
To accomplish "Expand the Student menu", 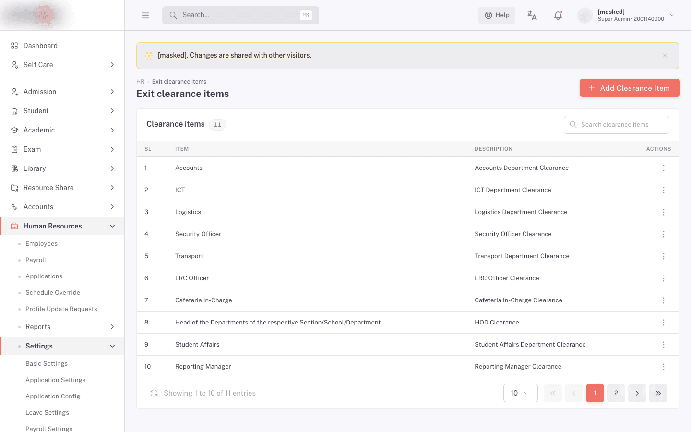I will click(x=62, y=111).
